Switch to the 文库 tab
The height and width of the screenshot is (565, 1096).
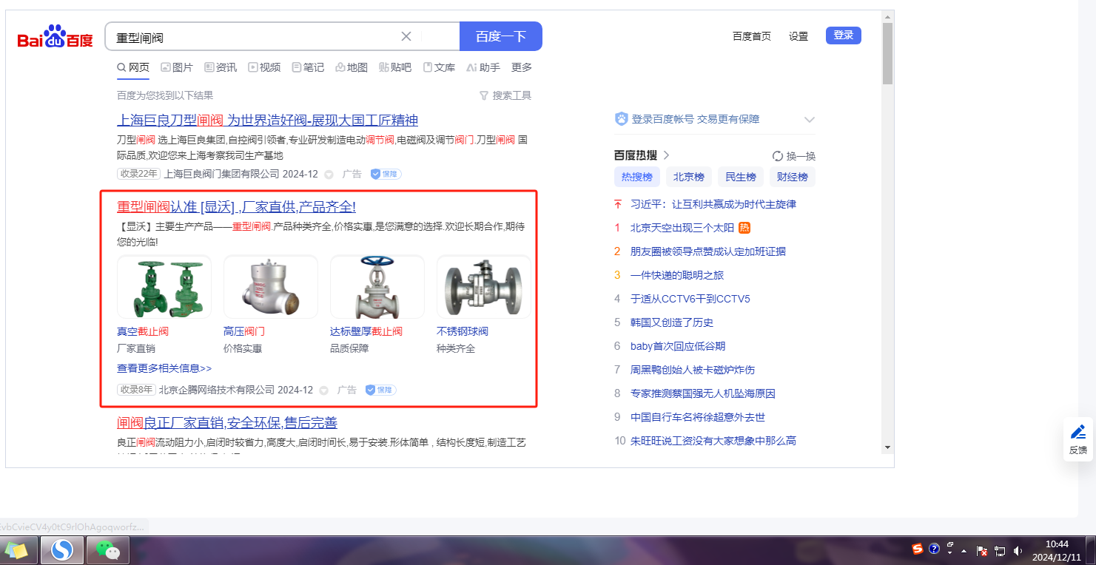(439, 67)
